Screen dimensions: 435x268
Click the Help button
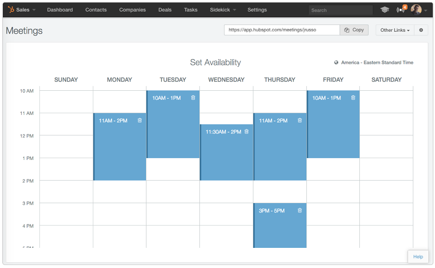click(418, 256)
